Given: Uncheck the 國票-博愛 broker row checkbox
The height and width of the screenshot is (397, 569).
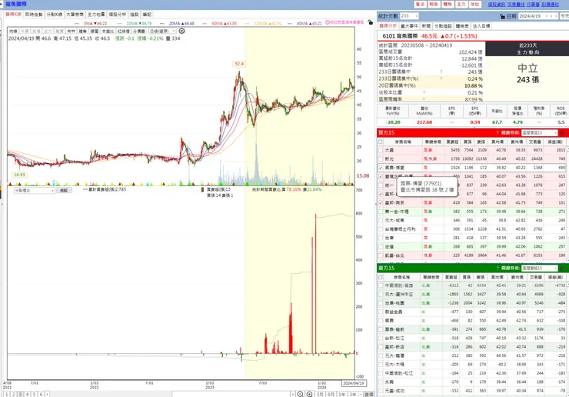Looking at the screenshot, I should [x=381, y=168].
